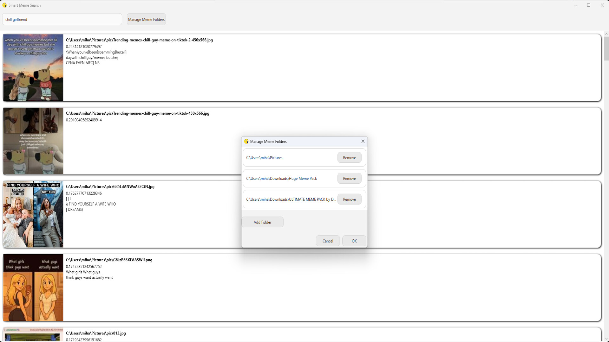Open the first chill guy meme thumbnail
Image resolution: width=609 pixels, height=342 pixels.
(x=33, y=67)
